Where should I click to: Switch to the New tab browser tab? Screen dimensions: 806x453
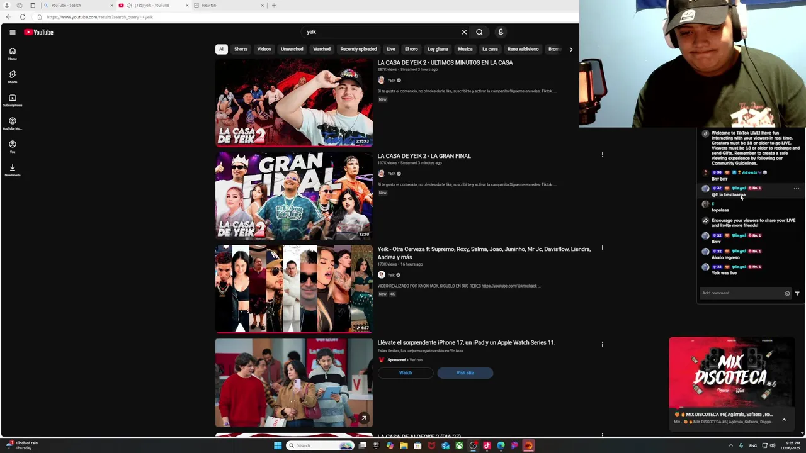click(230, 5)
